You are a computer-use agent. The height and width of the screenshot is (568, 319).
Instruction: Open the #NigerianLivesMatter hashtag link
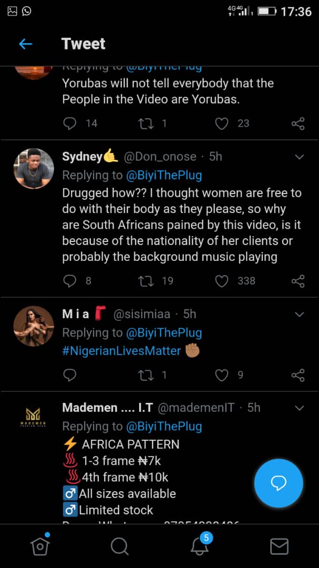[121, 351]
